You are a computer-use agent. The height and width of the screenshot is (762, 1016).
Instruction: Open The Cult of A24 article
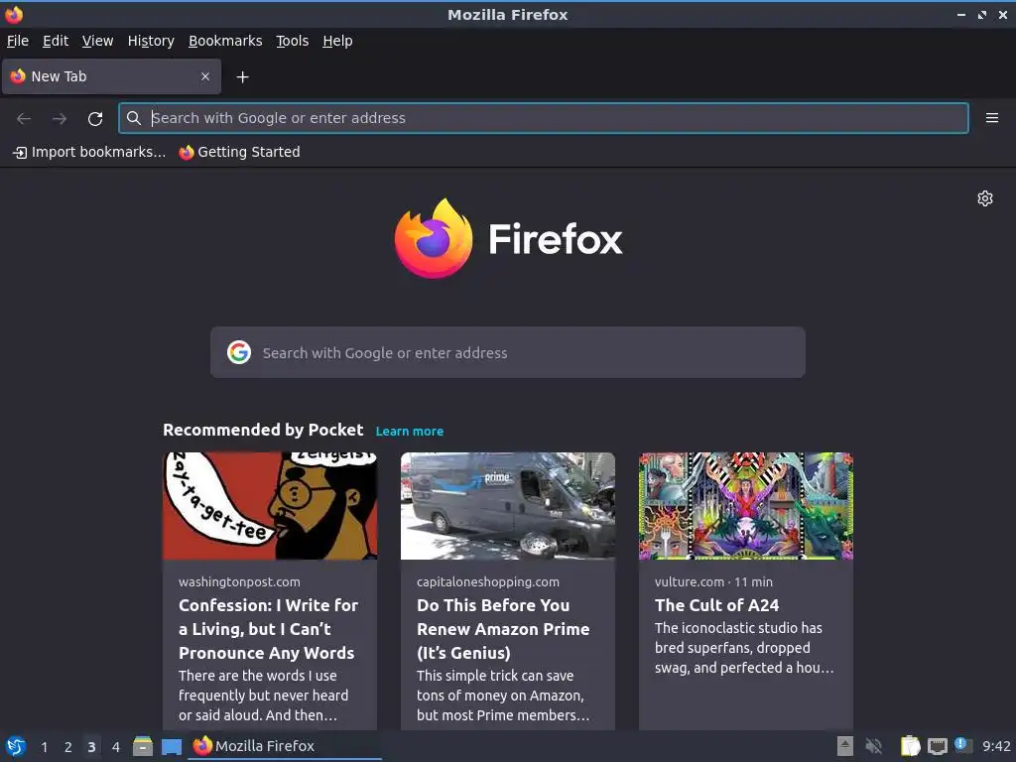[716, 605]
